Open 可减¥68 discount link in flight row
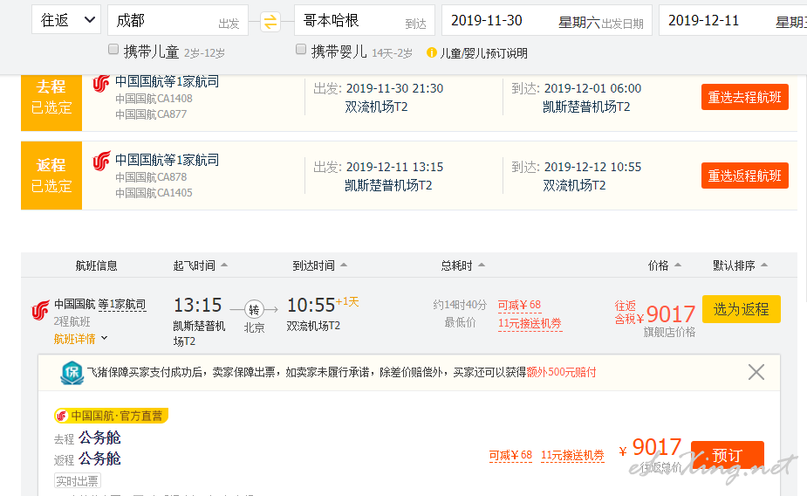 click(519, 305)
